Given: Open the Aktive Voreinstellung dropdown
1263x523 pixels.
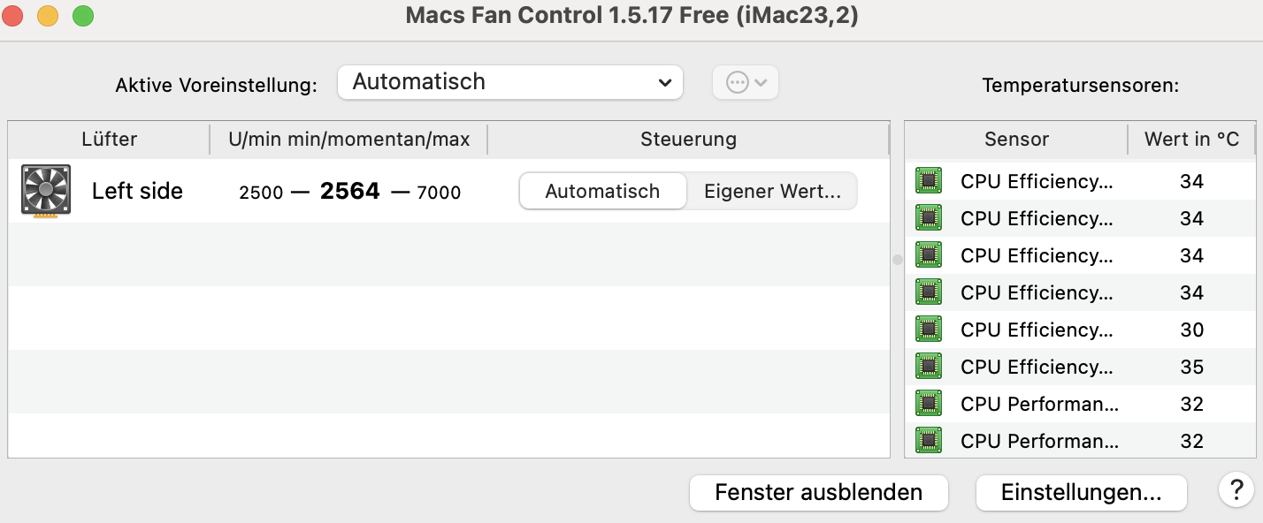Looking at the screenshot, I should [509, 82].
